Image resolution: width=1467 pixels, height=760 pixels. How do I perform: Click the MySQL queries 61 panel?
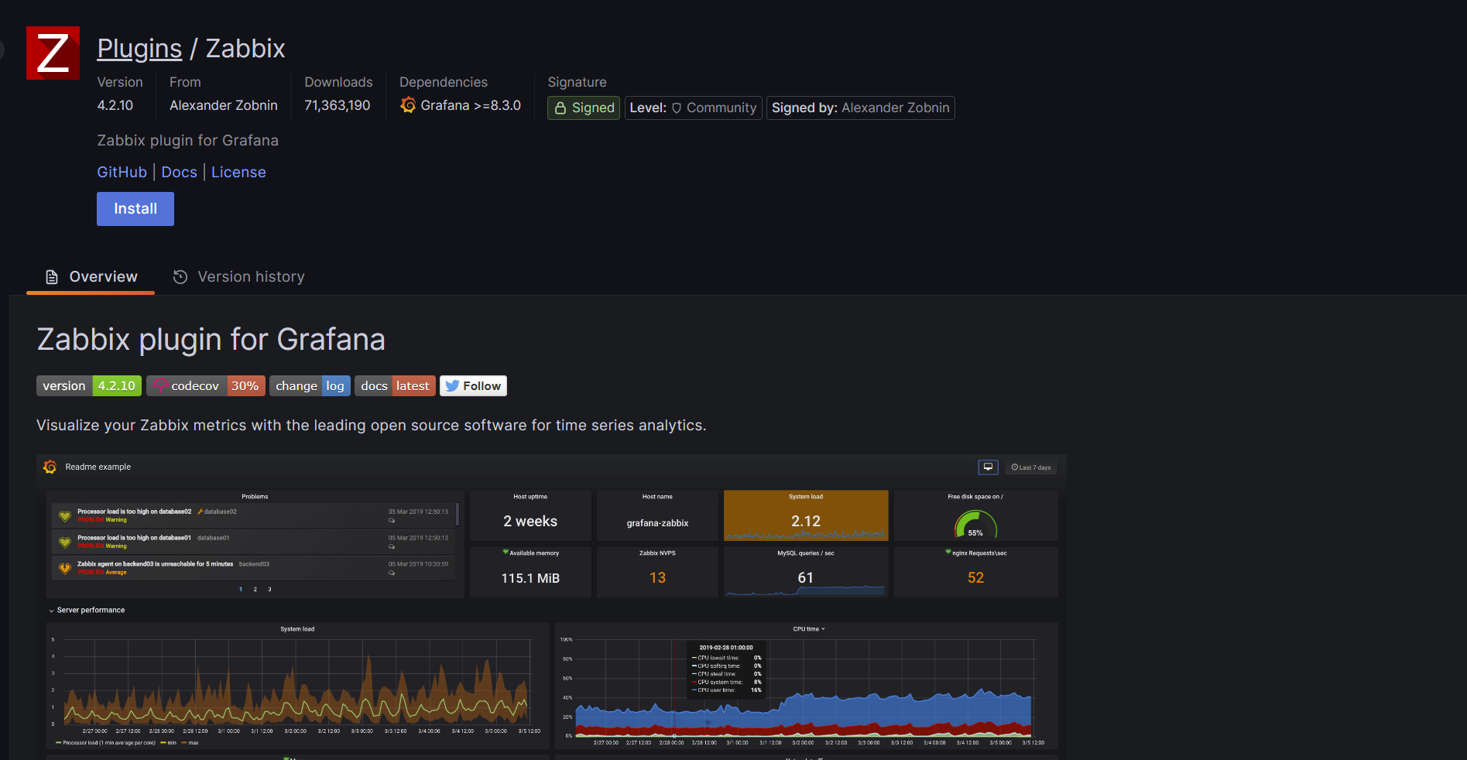(x=806, y=572)
